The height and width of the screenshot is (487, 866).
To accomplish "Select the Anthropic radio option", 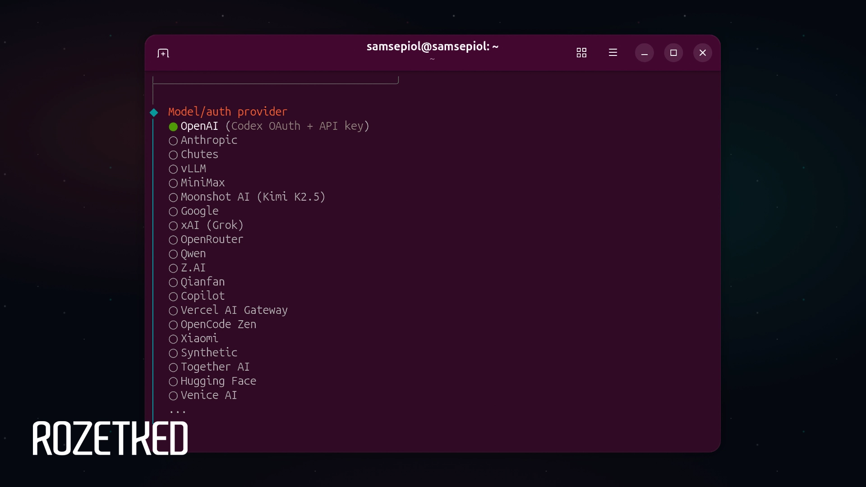I will (x=173, y=141).
